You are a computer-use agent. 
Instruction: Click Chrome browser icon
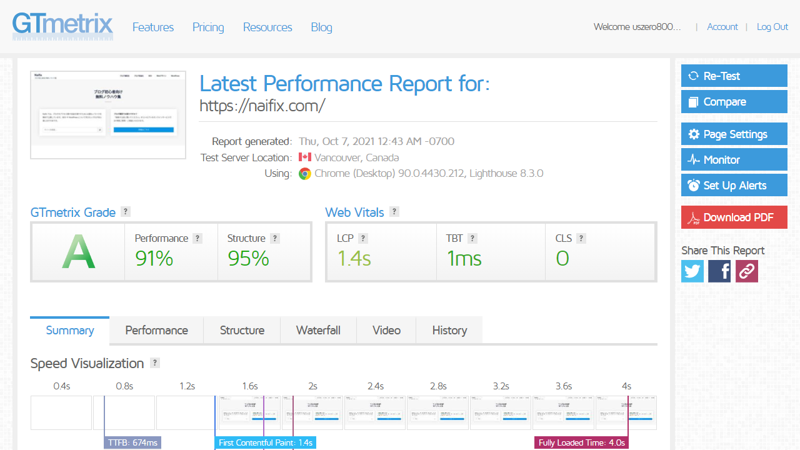point(305,174)
